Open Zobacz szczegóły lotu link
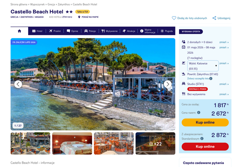 click(x=198, y=79)
